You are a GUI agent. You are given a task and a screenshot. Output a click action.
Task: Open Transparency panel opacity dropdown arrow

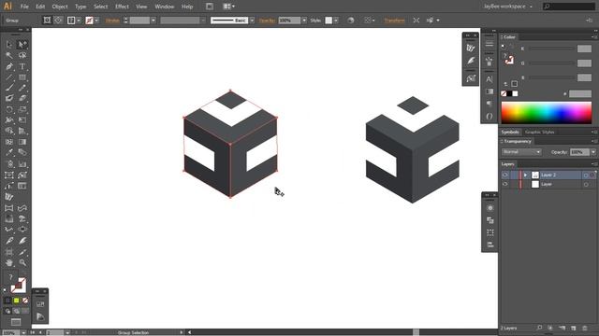(593, 152)
